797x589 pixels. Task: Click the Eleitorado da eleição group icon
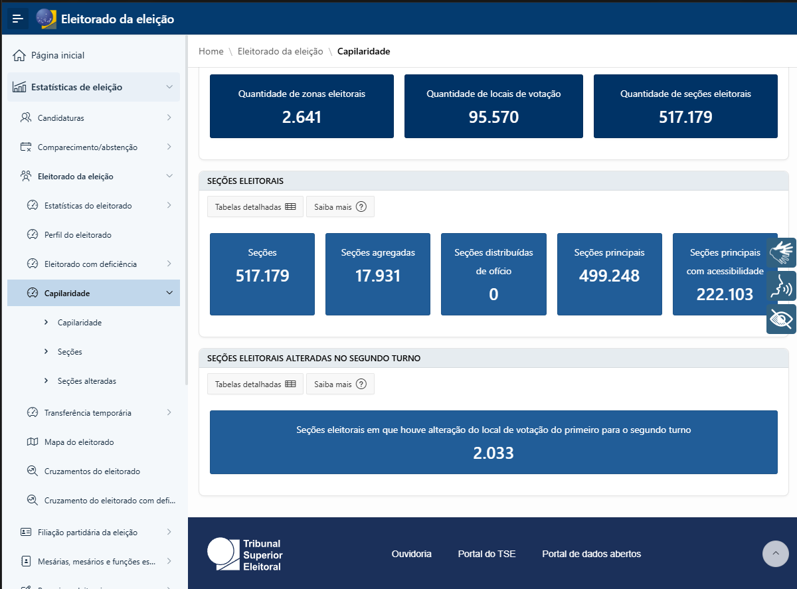26,176
